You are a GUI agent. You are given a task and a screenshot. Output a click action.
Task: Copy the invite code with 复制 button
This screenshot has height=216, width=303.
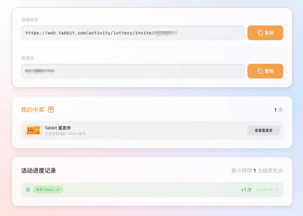pyautogui.click(x=265, y=71)
